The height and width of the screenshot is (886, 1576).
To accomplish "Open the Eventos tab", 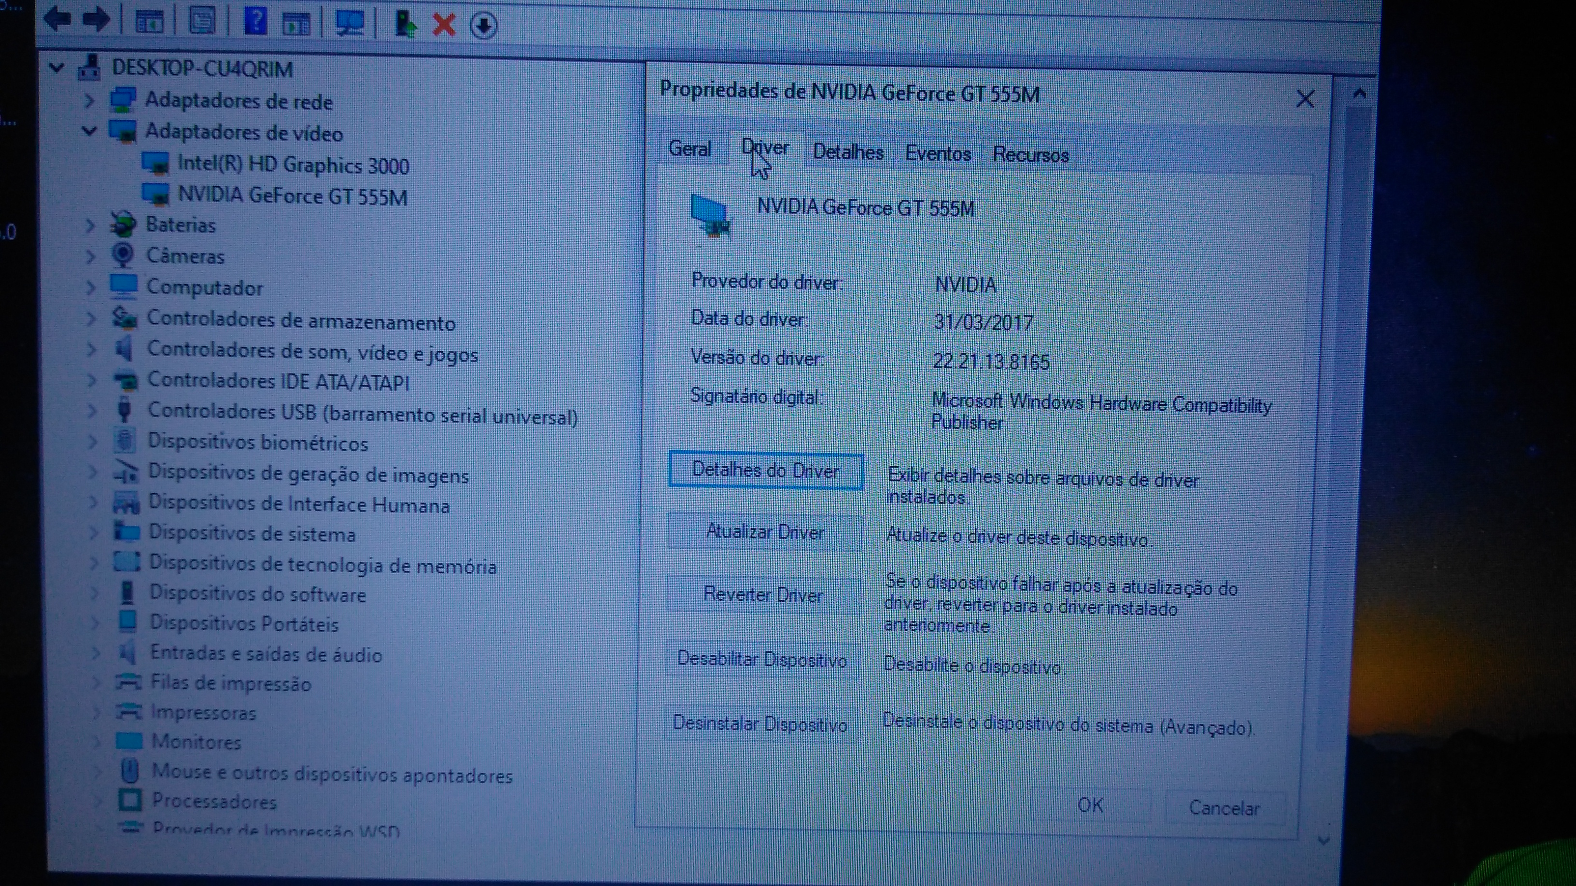I will pyautogui.click(x=938, y=153).
